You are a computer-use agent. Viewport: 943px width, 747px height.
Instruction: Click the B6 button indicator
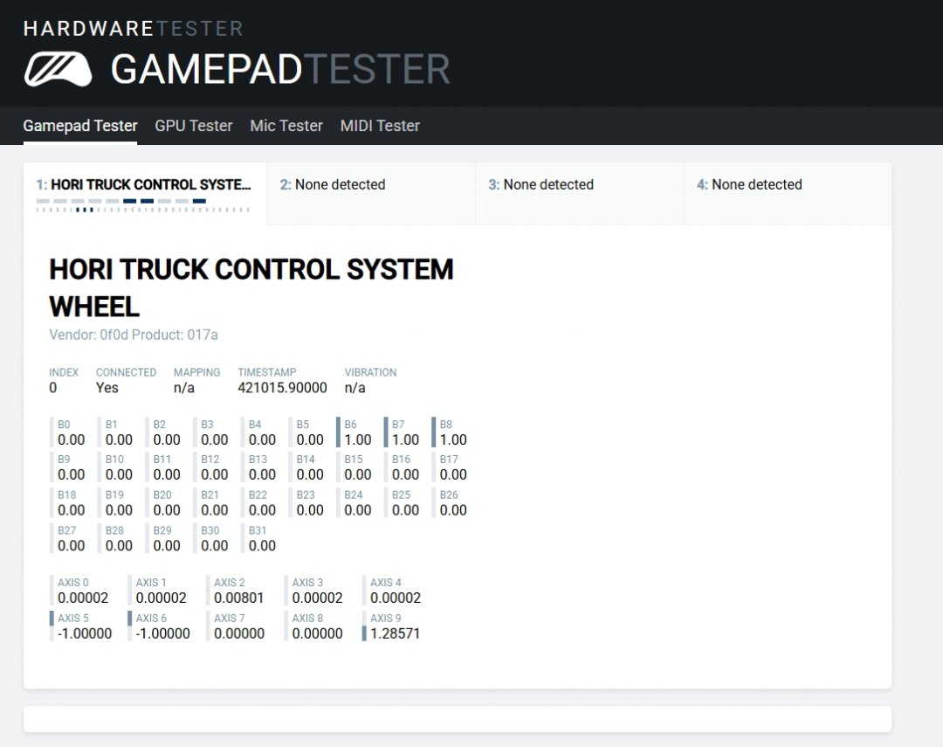pos(355,432)
